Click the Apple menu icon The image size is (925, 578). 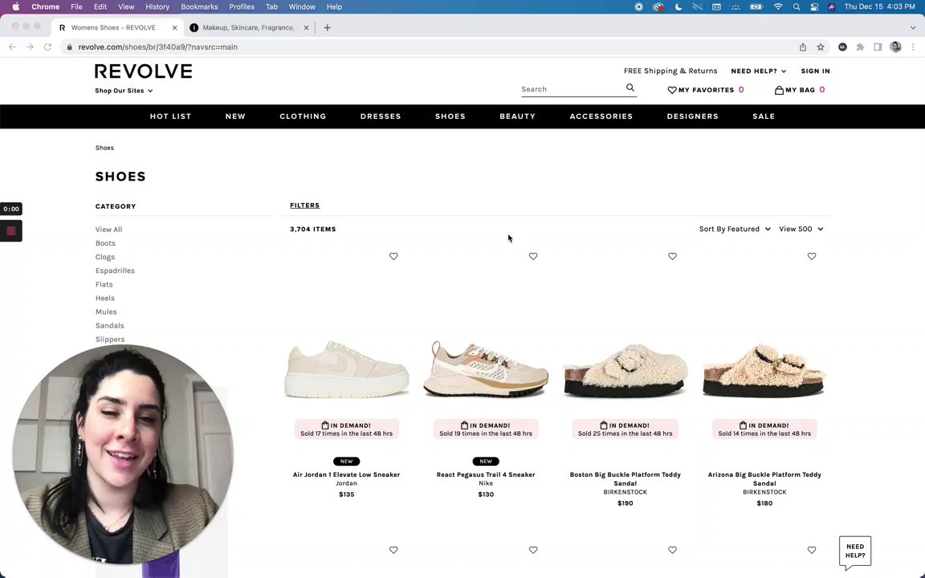(15, 7)
